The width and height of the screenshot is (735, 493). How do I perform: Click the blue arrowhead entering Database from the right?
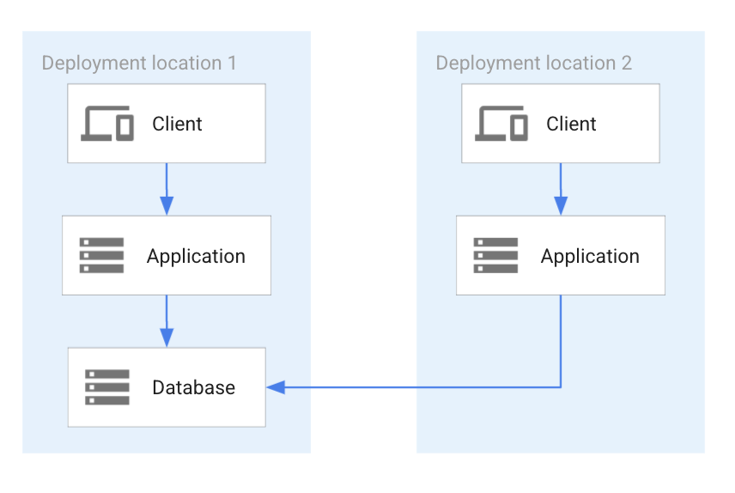coord(275,387)
